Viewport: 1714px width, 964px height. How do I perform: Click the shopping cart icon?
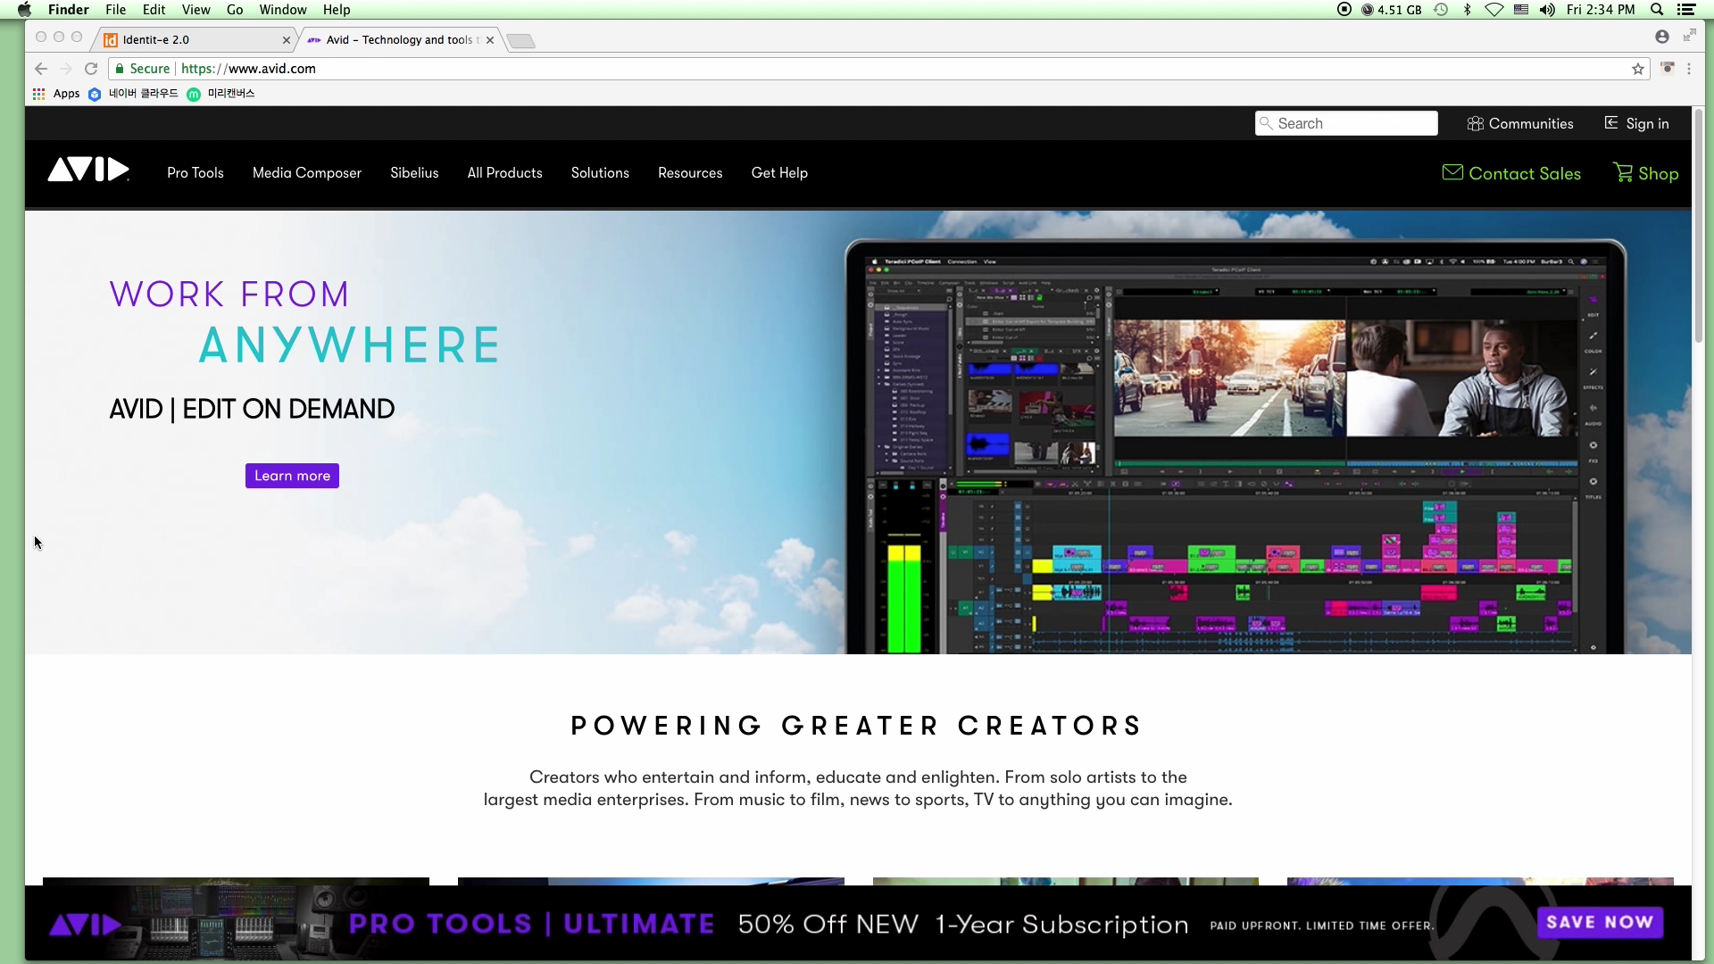(1623, 172)
